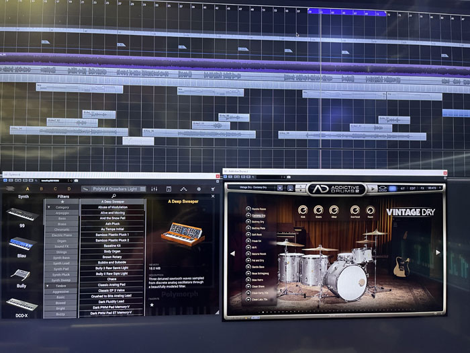Adjust the Snare level knob
The width and height of the screenshot is (470, 353).
coord(318,210)
